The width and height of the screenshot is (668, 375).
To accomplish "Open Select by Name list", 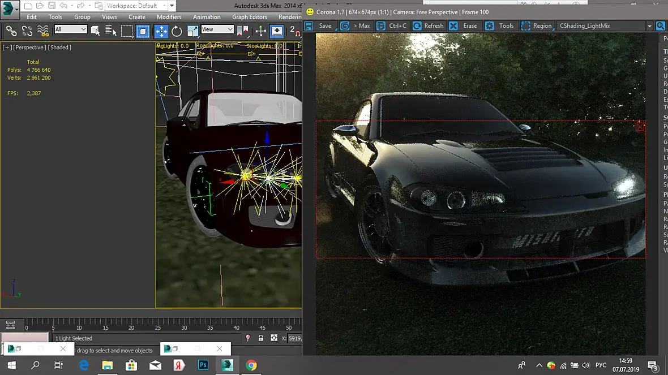I will (111, 31).
